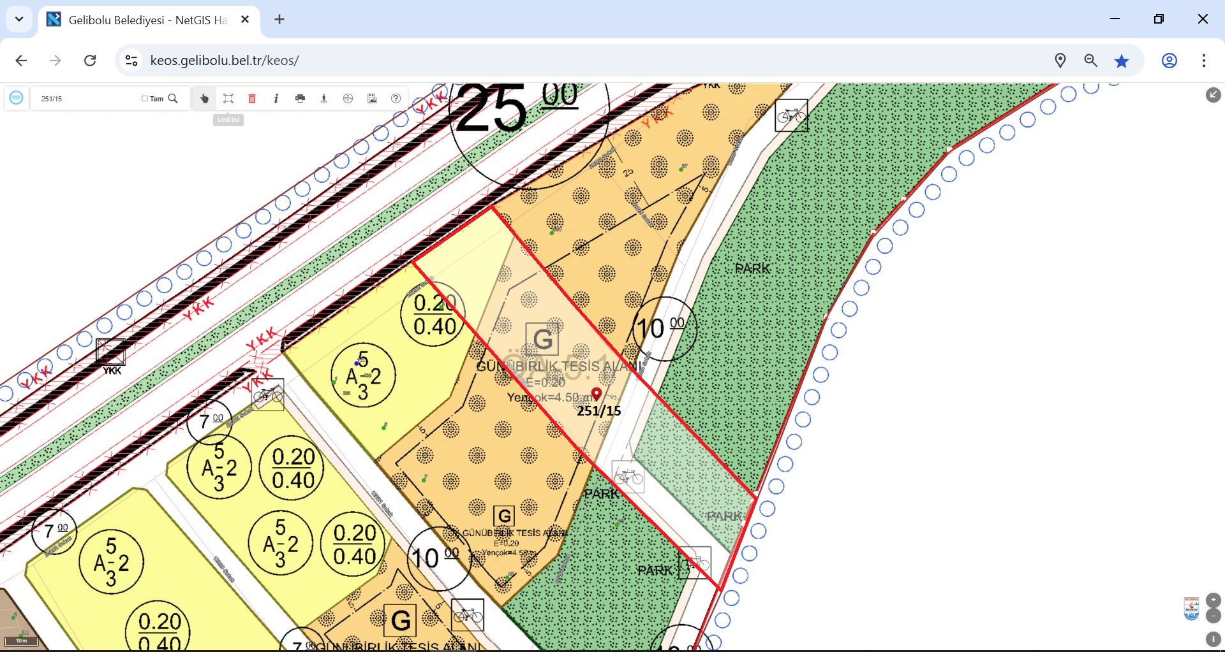Open a new browser tab
The image size is (1225, 652).
(279, 19)
